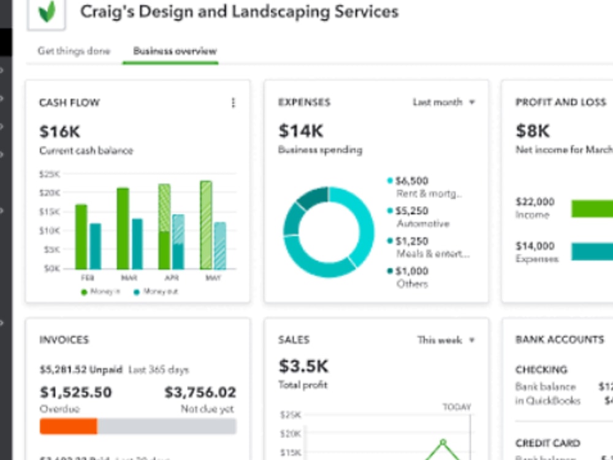Click the QuickBooks green checkmark logo
This screenshot has height=460, width=613.
tap(47, 13)
